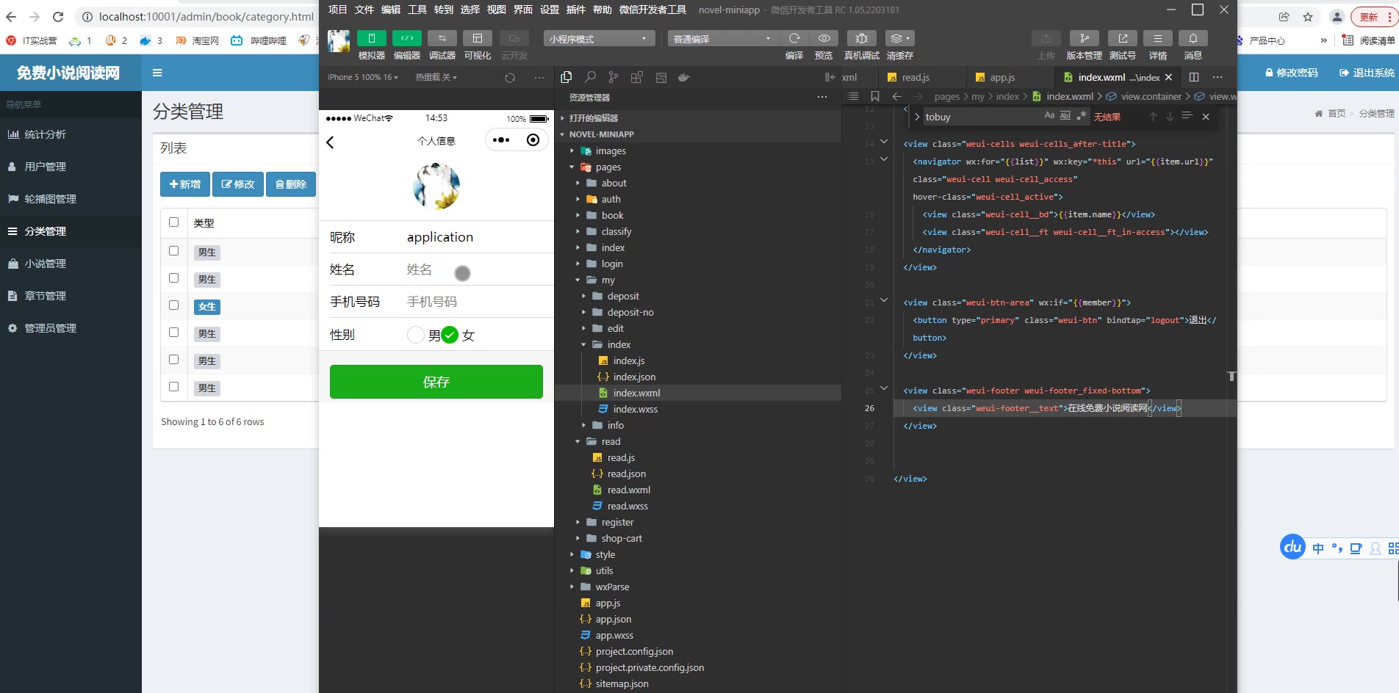Screen dimensions: 1399x693
Task: Open version management icon
Action: tap(1084, 38)
